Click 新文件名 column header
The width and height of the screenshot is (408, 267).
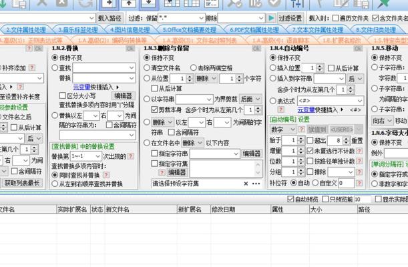tap(141, 210)
